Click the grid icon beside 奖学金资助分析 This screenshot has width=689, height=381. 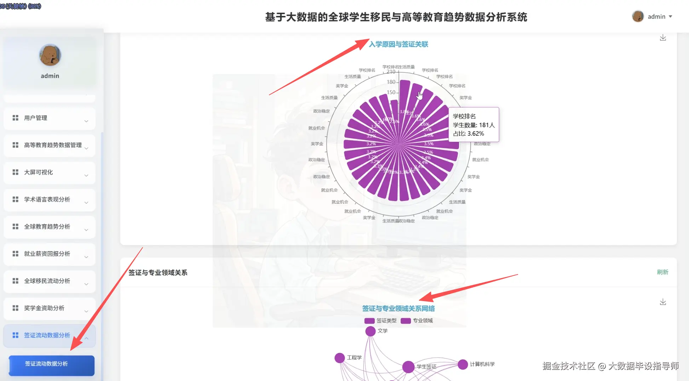[x=15, y=308]
